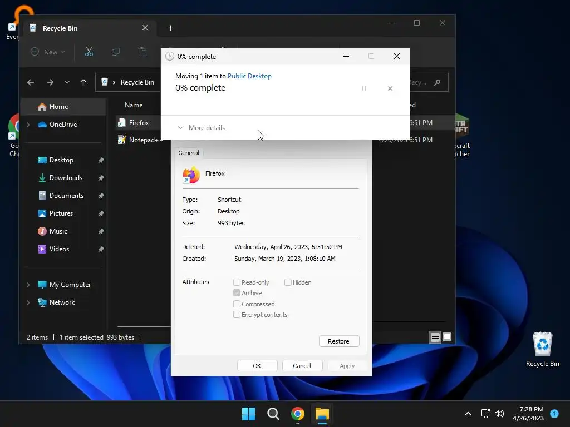Click OK in properties dialog
570x427 pixels.
257,366
